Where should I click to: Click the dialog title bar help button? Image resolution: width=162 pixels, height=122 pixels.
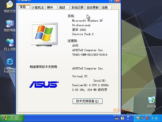pos(112,1)
